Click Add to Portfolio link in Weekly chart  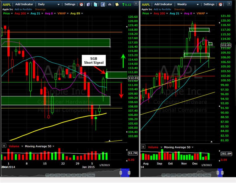coord(162,9)
